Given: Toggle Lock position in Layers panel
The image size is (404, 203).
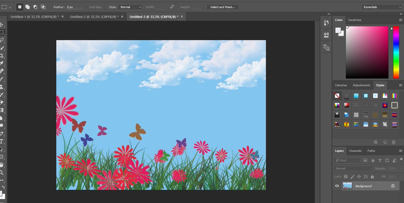Looking at the screenshot, I should pyautogui.click(x=359, y=176).
